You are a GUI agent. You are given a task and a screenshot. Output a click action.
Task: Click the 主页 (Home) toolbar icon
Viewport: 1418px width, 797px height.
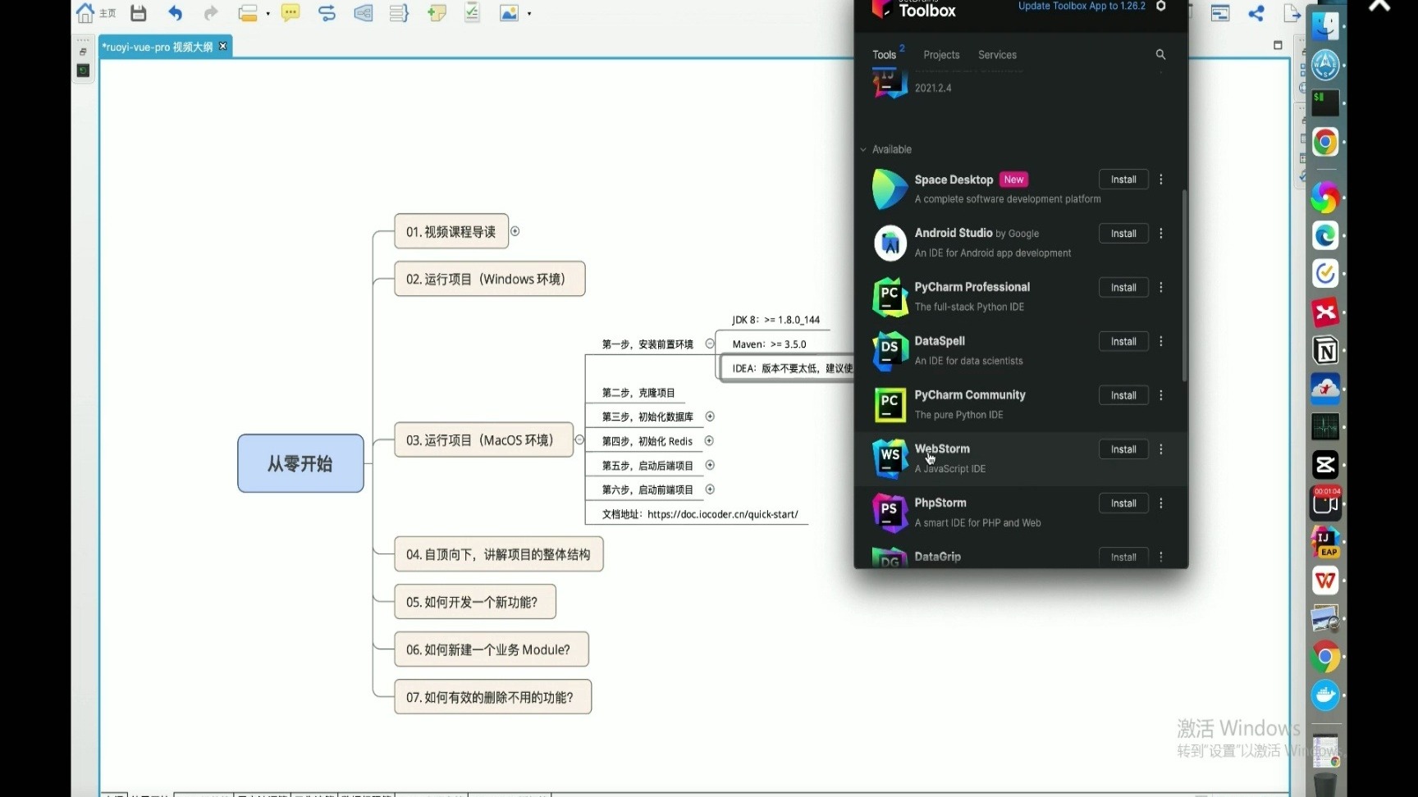pyautogui.click(x=85, y=13)
